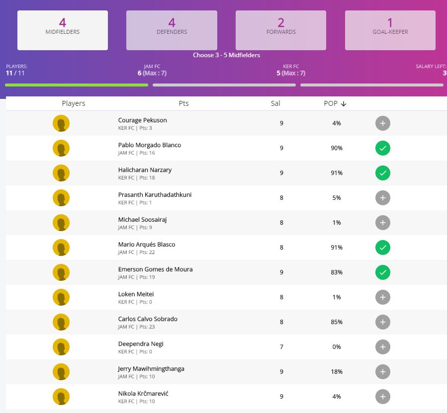Select the Goal-Keeper tab
This screenshot has width=447, height=413.
pos(390,30)
